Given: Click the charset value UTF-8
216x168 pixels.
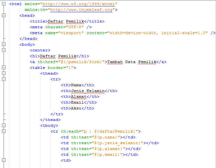Looking at the screenshot, I should tap(75, 27).
